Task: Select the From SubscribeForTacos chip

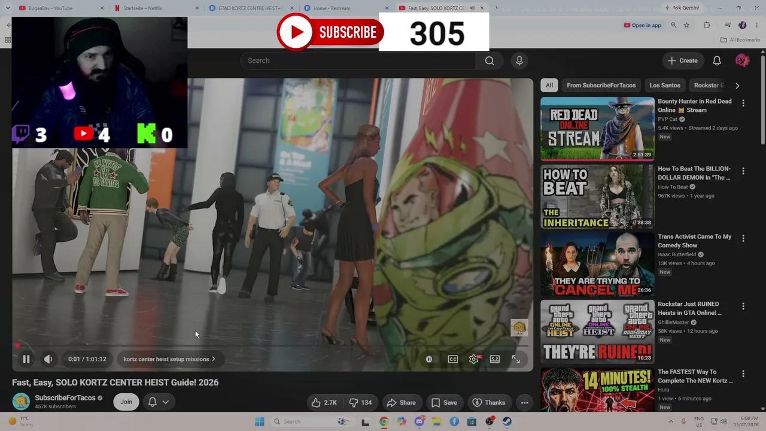Action: click(601, 85)
